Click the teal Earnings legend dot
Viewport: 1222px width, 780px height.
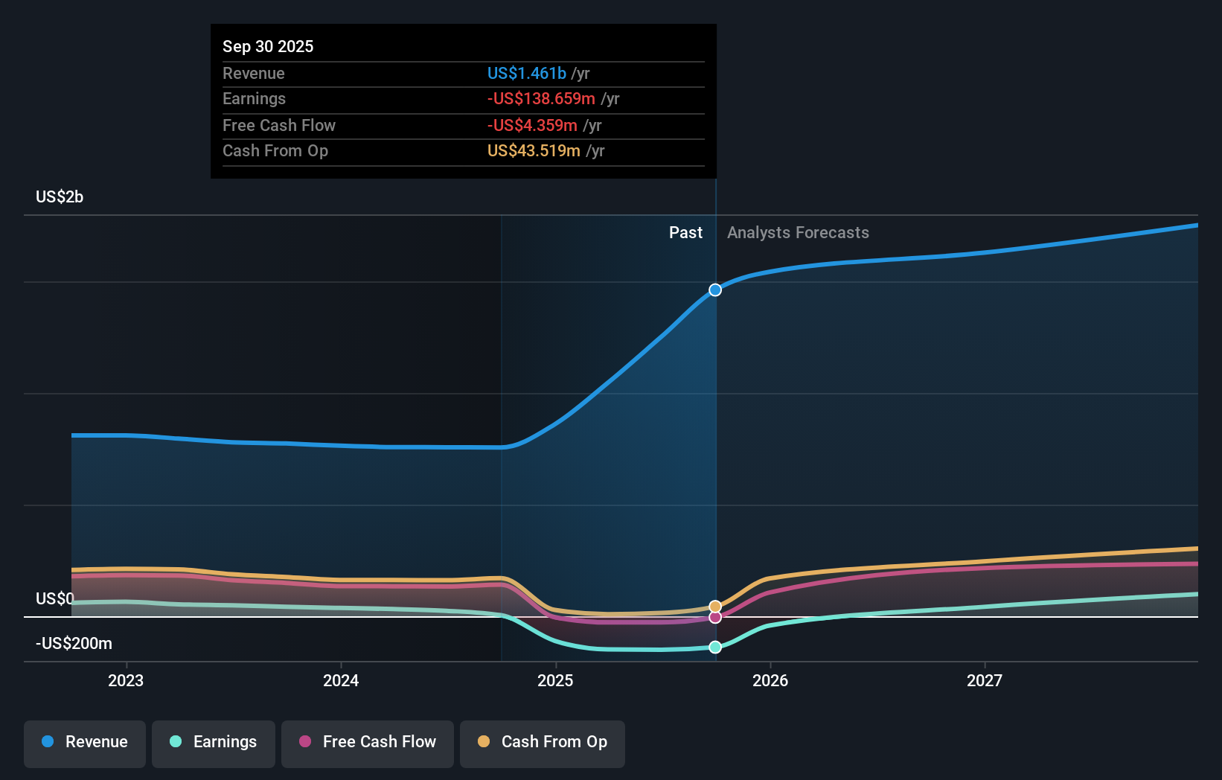(174, 742)
